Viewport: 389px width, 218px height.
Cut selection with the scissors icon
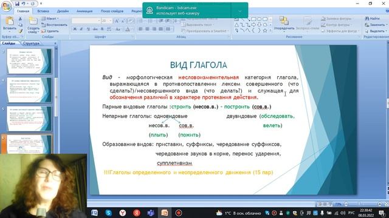21,19
